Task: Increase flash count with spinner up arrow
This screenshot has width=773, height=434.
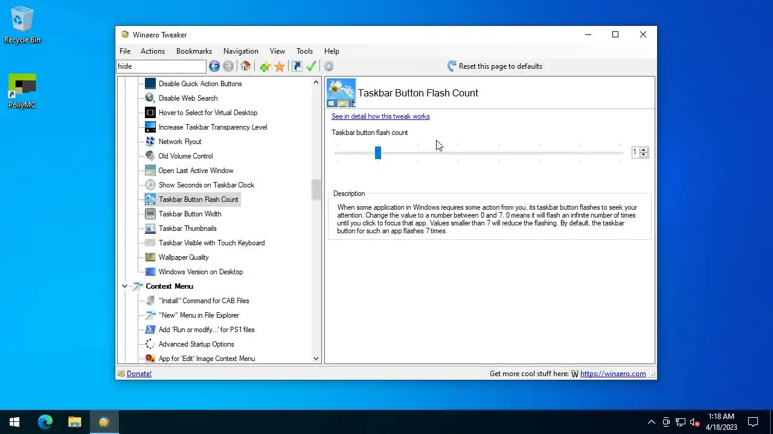Action: (x=644, y=150)
